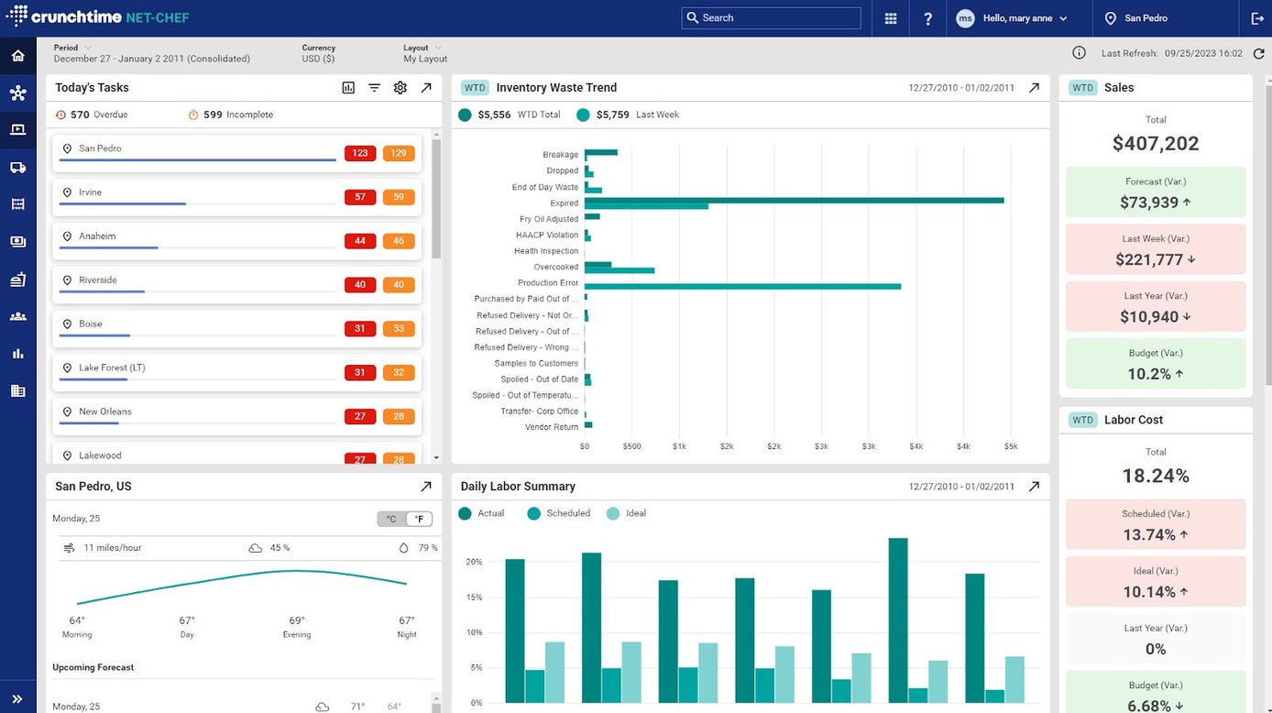Refresh dashboard using the refresh icon
Viewport: 1272px width, 713px height.
1258,54
